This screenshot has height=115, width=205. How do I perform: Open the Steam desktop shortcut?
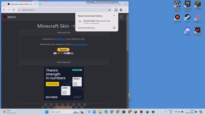coord(188,18)
